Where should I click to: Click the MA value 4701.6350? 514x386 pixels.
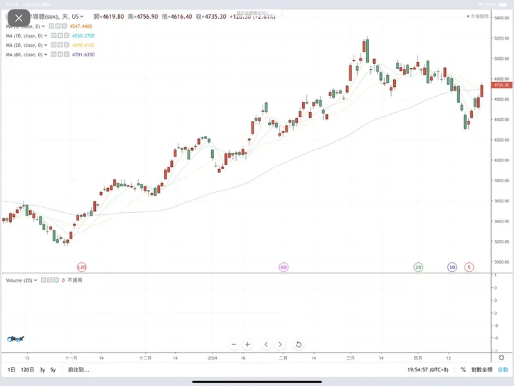coord(83,54)
